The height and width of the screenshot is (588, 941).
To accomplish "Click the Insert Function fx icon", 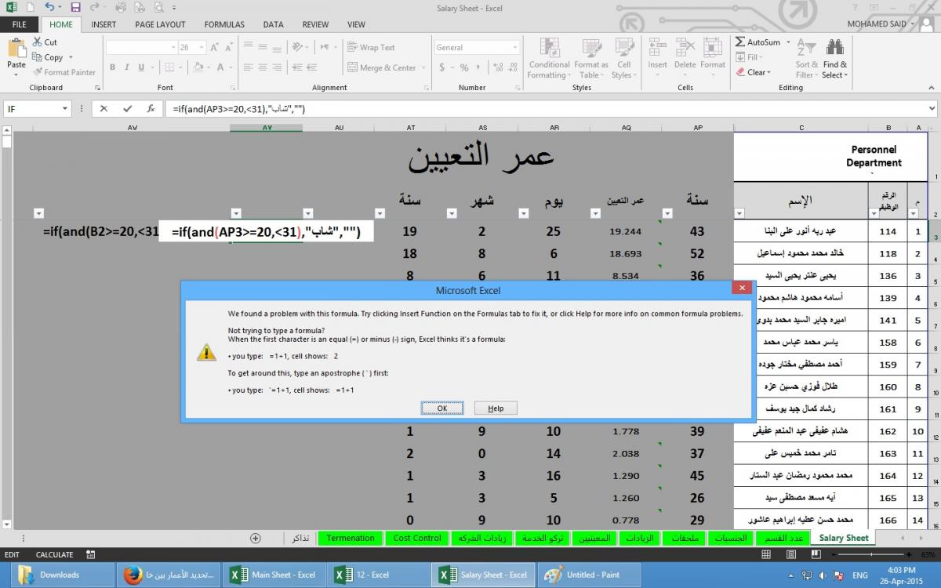I will pyautogui.click(x=151, y=109).
